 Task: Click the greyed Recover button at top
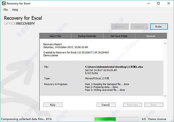click(120, 27)
